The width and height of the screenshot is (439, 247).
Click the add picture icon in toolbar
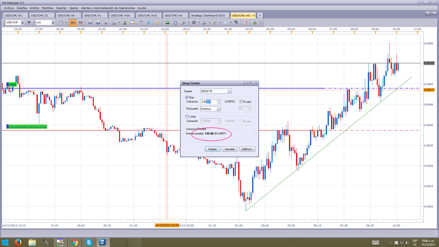coord(167,22)
